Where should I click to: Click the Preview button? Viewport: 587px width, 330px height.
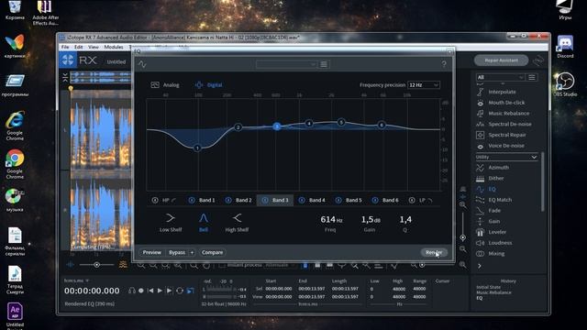click(151, 253)
